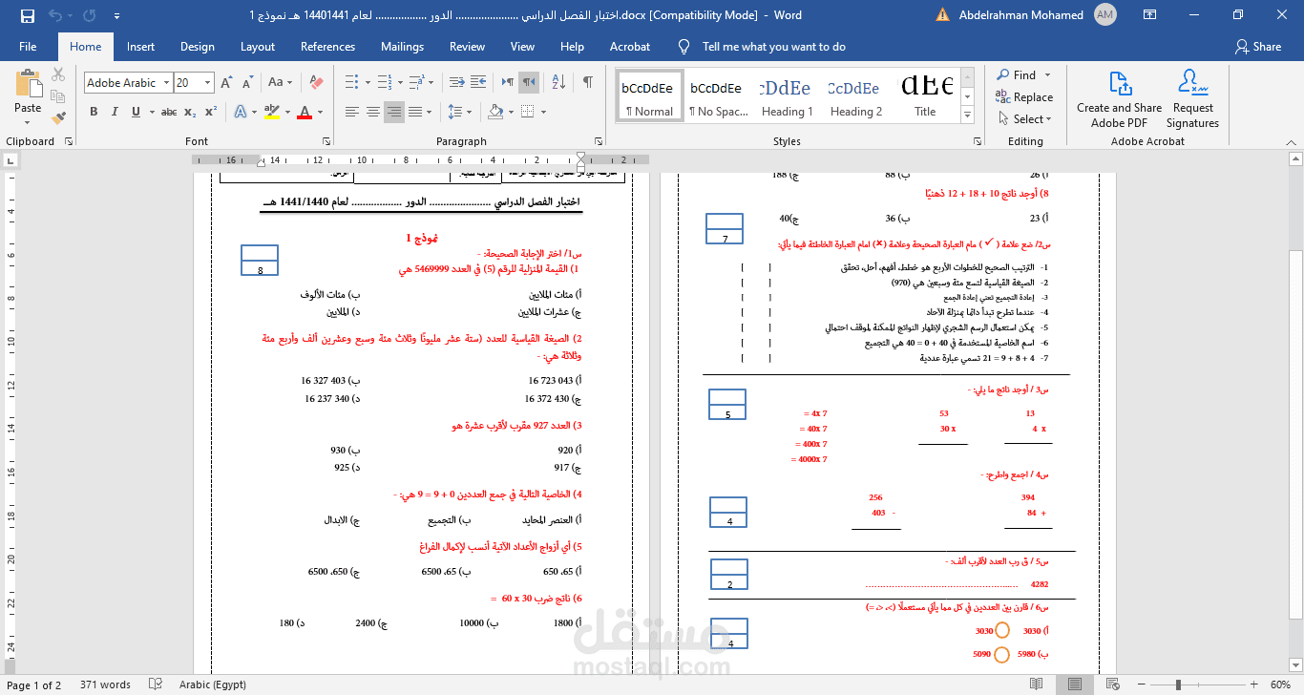The image size is (1304, 695).
Task: Zoom in with the plus button
Action: (x=1253, y=684)
